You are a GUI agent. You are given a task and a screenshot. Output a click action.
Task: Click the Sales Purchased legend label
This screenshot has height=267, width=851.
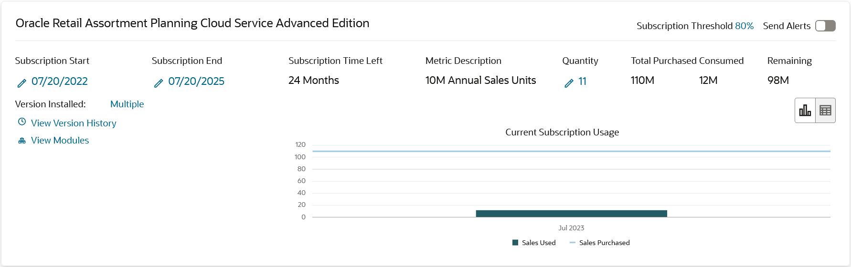[x=604, y=243]
